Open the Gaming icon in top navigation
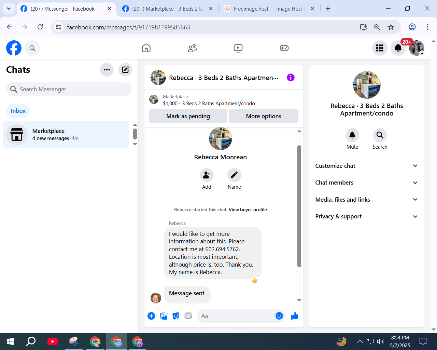This screenshot has height=350, width=437. point(284,48)
